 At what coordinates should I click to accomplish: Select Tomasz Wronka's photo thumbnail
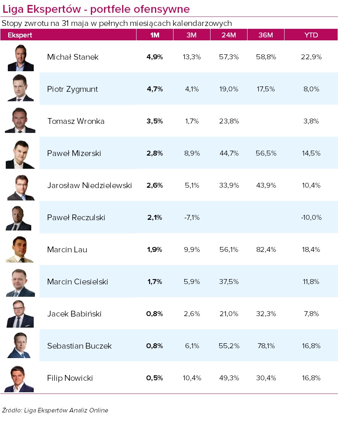[x=21, y=121]
